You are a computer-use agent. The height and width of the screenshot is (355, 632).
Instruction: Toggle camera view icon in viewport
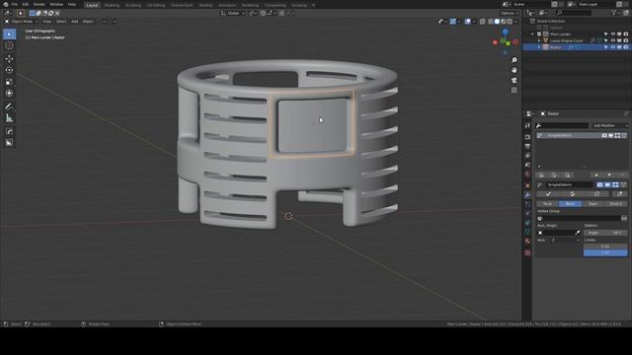pos(514,80)
